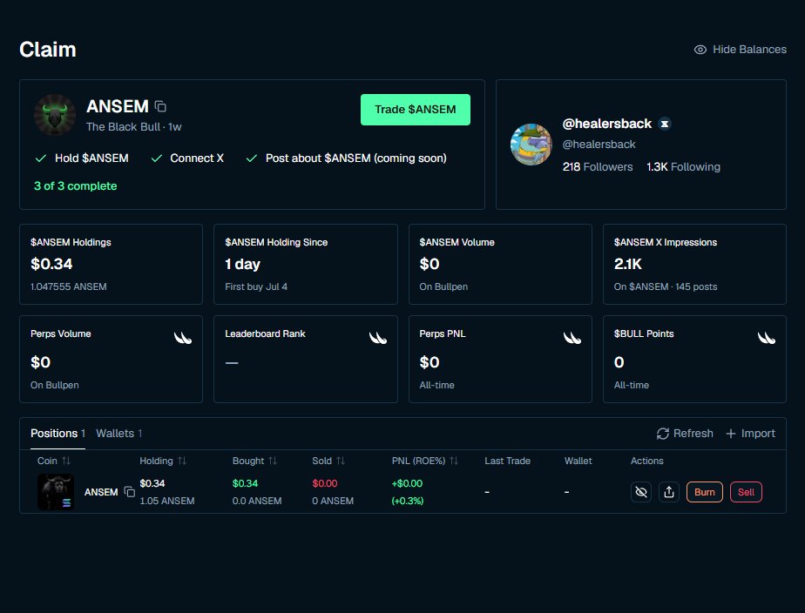
Task: Click the Post about $ANSEM checkmark
Action: coord(252,158)
